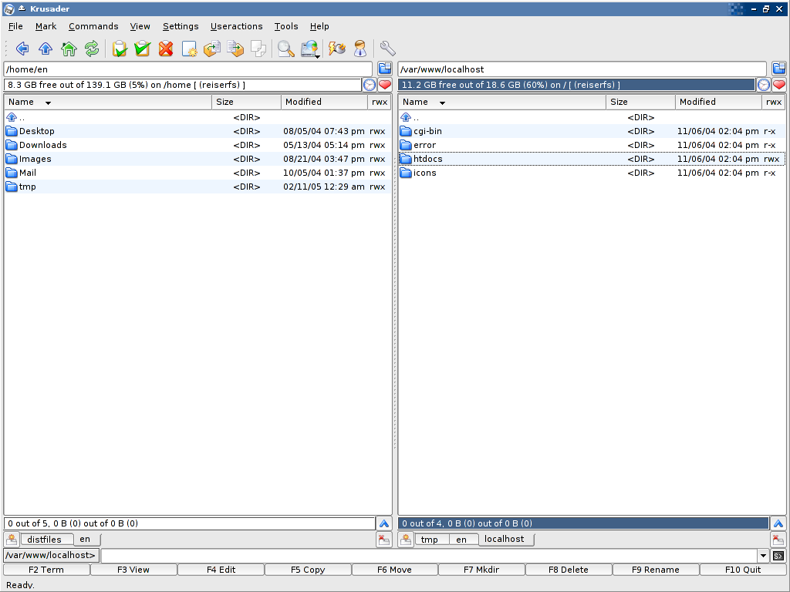Image resolution: width=790 pixels, height=592 pixels.
Task: Select the cgi-bin folder
Action: coord(592,131)
